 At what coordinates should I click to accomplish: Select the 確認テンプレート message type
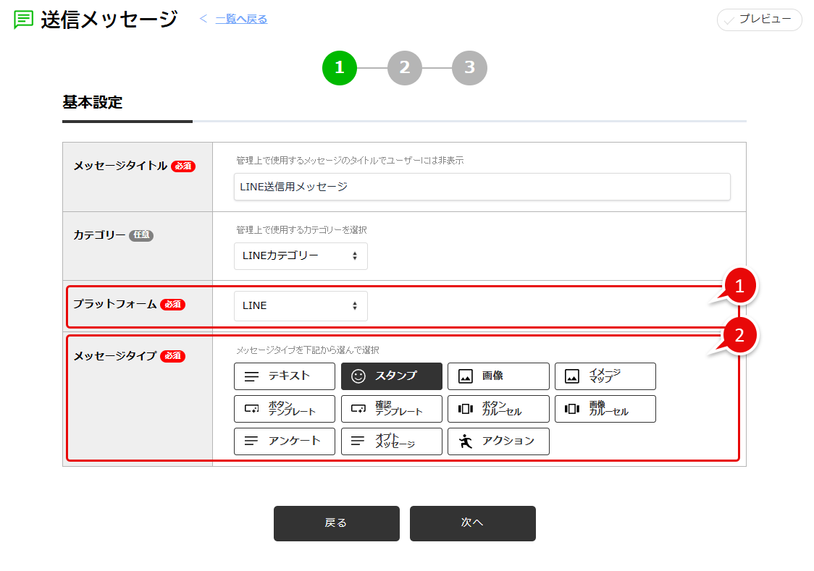coord(391,409)
